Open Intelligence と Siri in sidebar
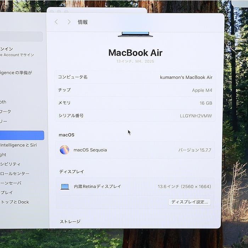The width and height of the screenshot is (248, 248). pyautogui.click(x=18, y=145)
